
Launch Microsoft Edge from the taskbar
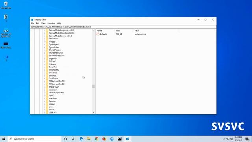pos(81,139)
